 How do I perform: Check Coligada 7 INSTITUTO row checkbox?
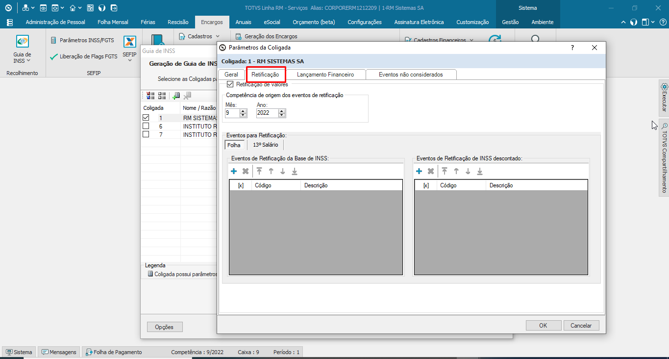[x=146, y=134]
